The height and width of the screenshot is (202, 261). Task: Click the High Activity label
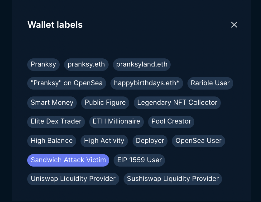[x=104, y=141]
